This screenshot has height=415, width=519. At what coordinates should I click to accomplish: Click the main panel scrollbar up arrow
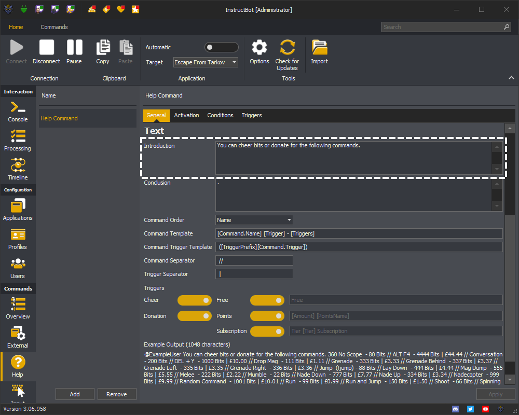coord(510,128)
